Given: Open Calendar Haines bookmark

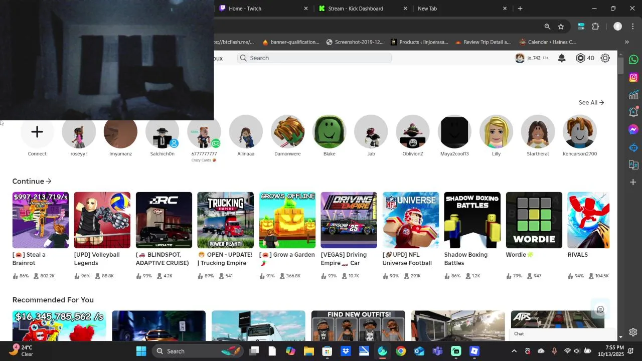Looking at the screenshot, I should pyautogui.click(x=548, y=42).
